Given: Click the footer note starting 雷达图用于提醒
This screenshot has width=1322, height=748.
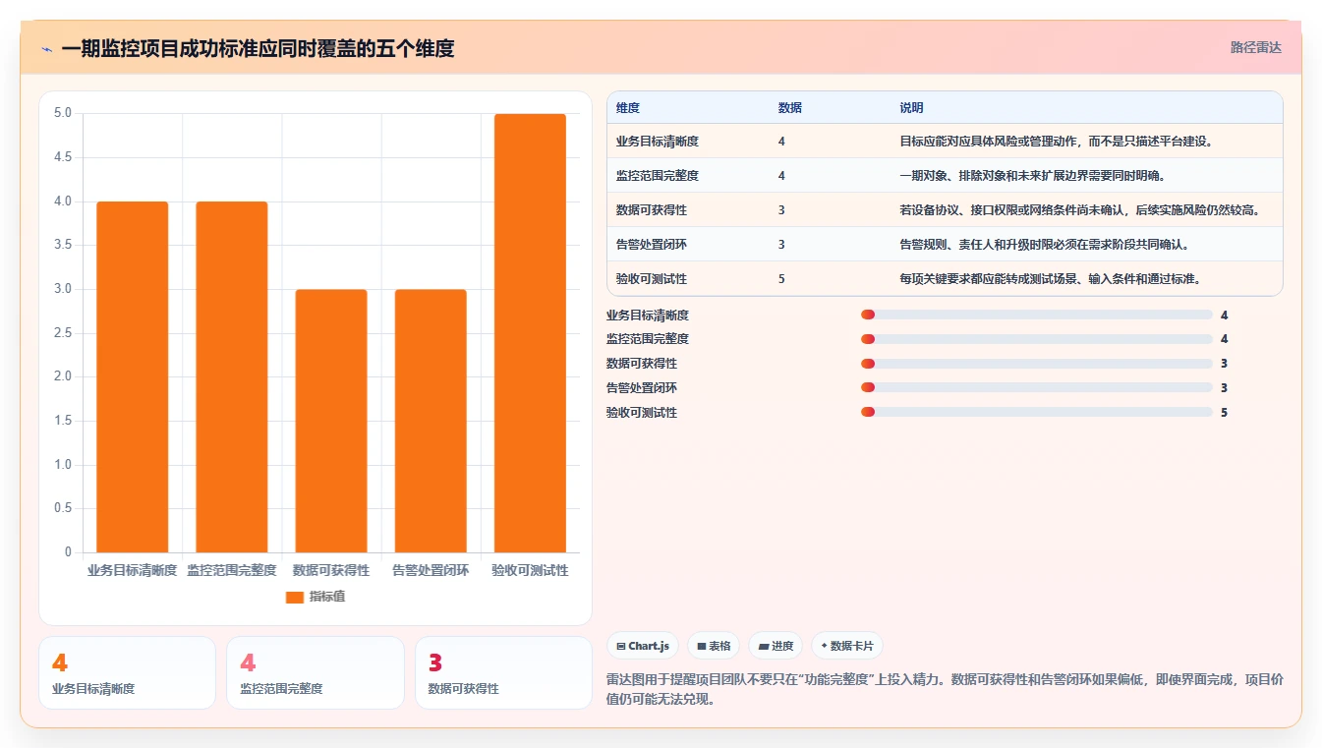Looking at the screenshot, I should [945, 689].
